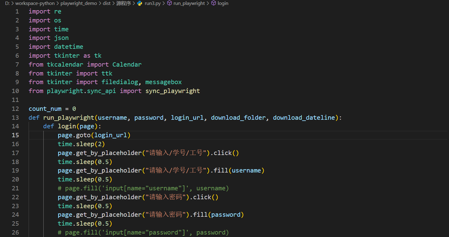Click '.fill(password)' call on line 24
This screenshot has height=237, width=449.
coord(217,215)
